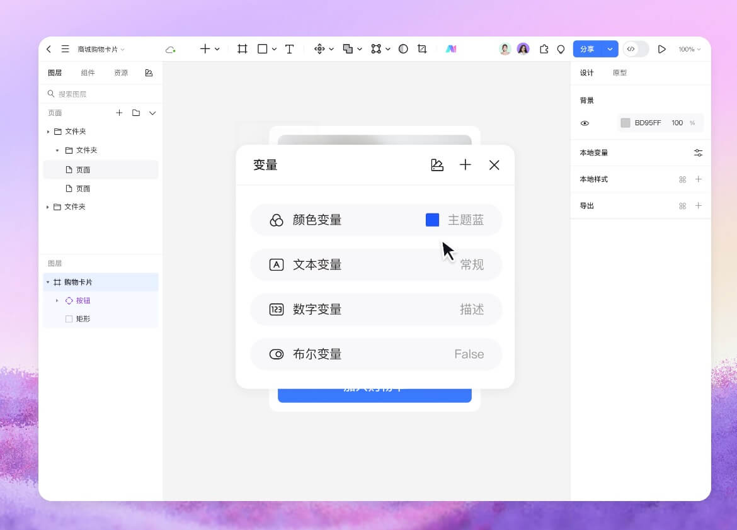Add new variable with plus icon

[465, 165]
